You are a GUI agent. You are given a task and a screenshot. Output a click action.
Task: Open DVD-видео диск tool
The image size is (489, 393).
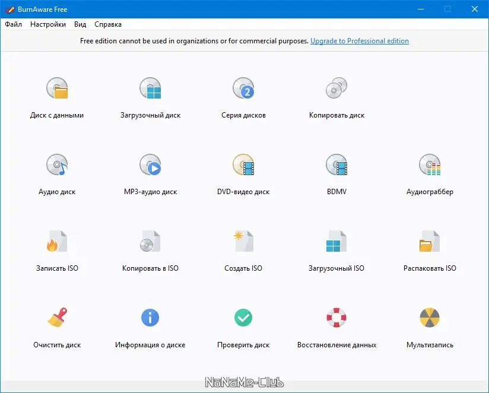(243, 164)
